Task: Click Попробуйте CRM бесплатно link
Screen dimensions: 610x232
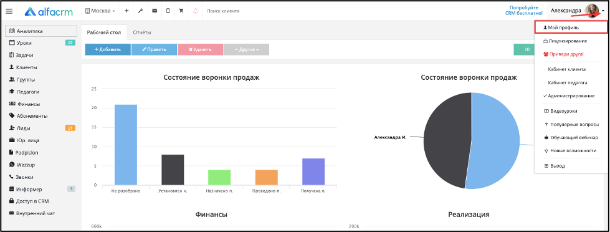Action: 523,11
